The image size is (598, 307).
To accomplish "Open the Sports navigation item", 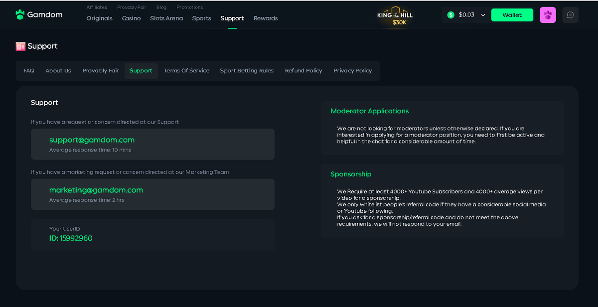I will (x=201, y=18).
